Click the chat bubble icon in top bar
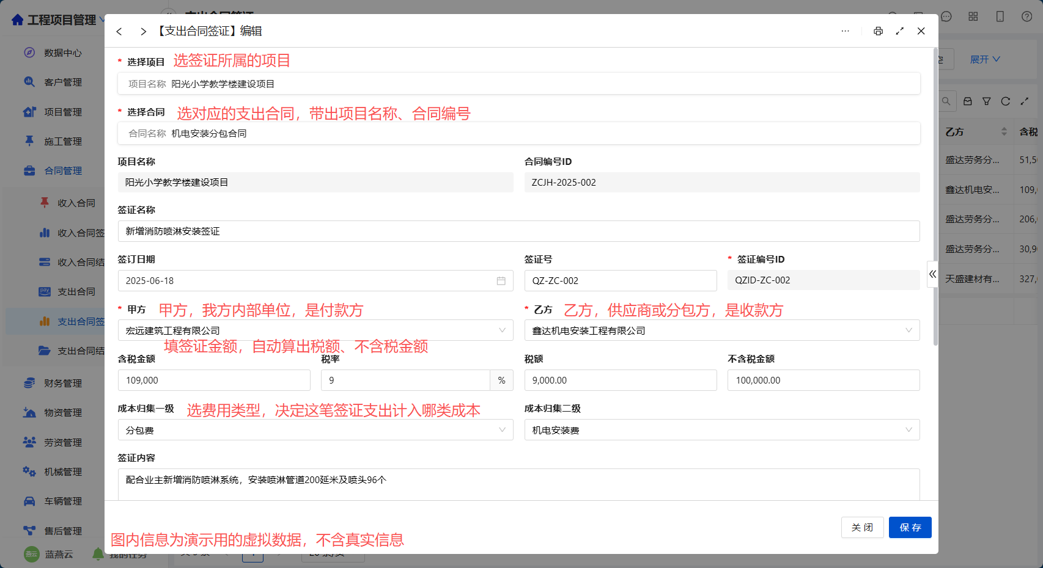Image resolution: width=1043 pixels, height=568 pixels. click(946, 16)
